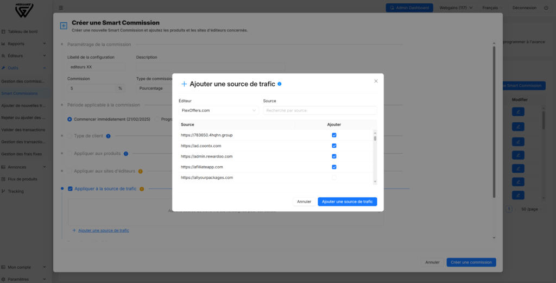Click Annuler in the Smart Commission form
The height and width of the screenshot is (283, 556).
tap(432, 262)
